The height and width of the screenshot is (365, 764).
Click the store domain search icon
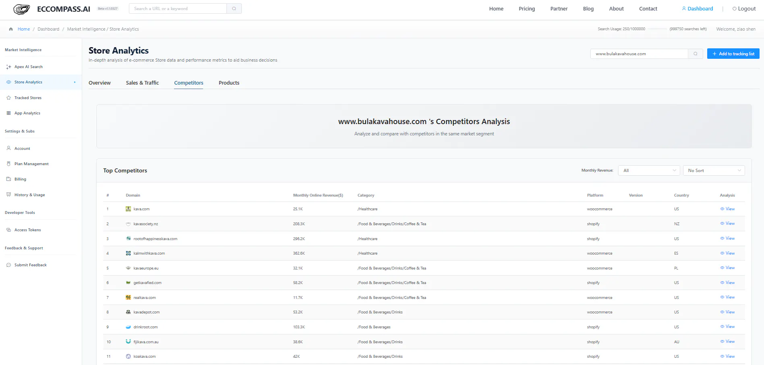coord(696,54)
